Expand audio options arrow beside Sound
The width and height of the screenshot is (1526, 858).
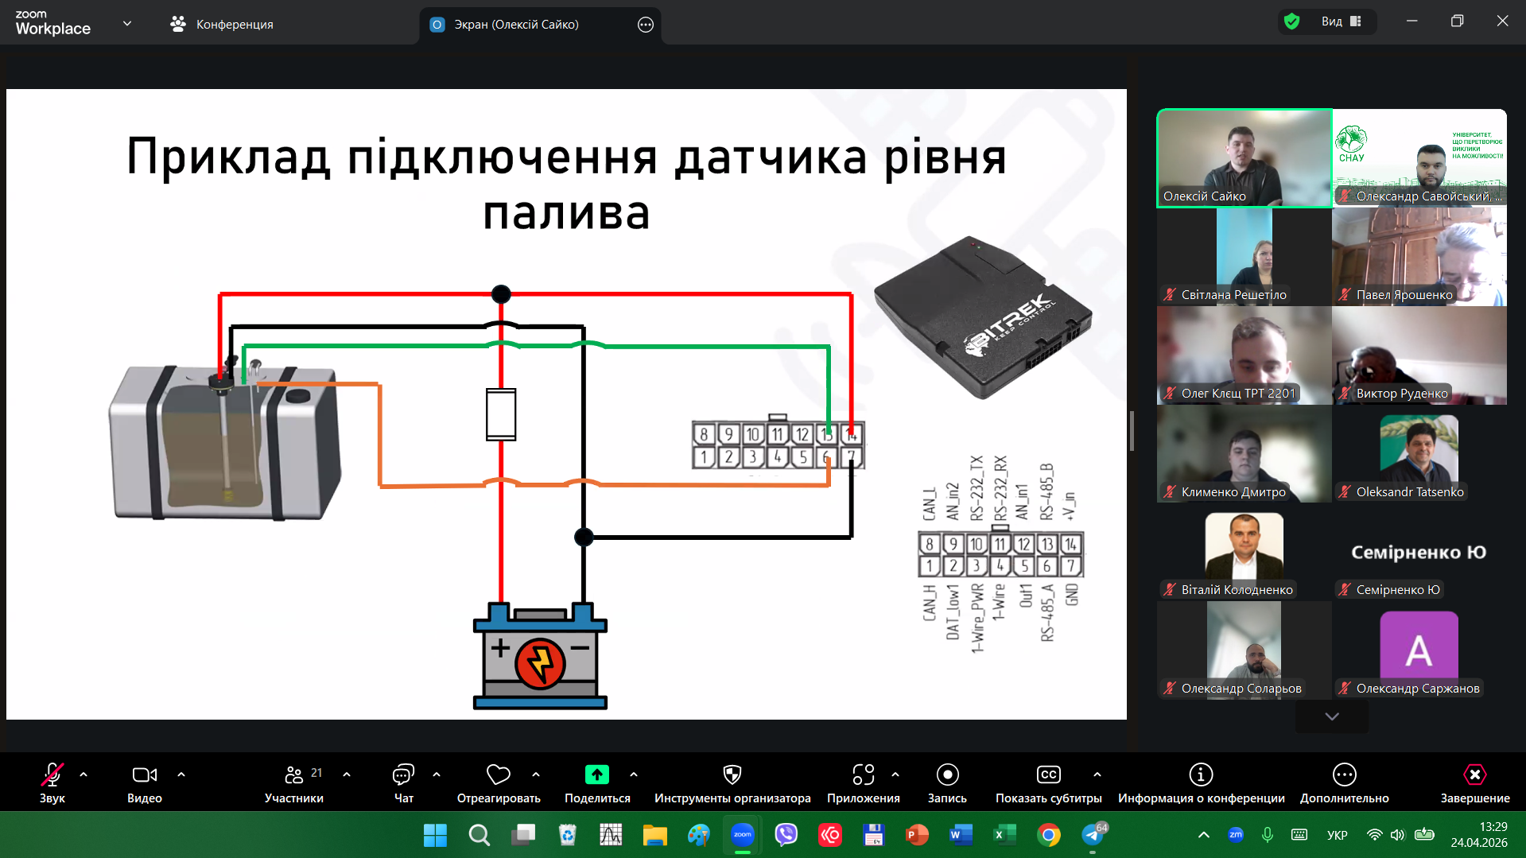[83, 775]
